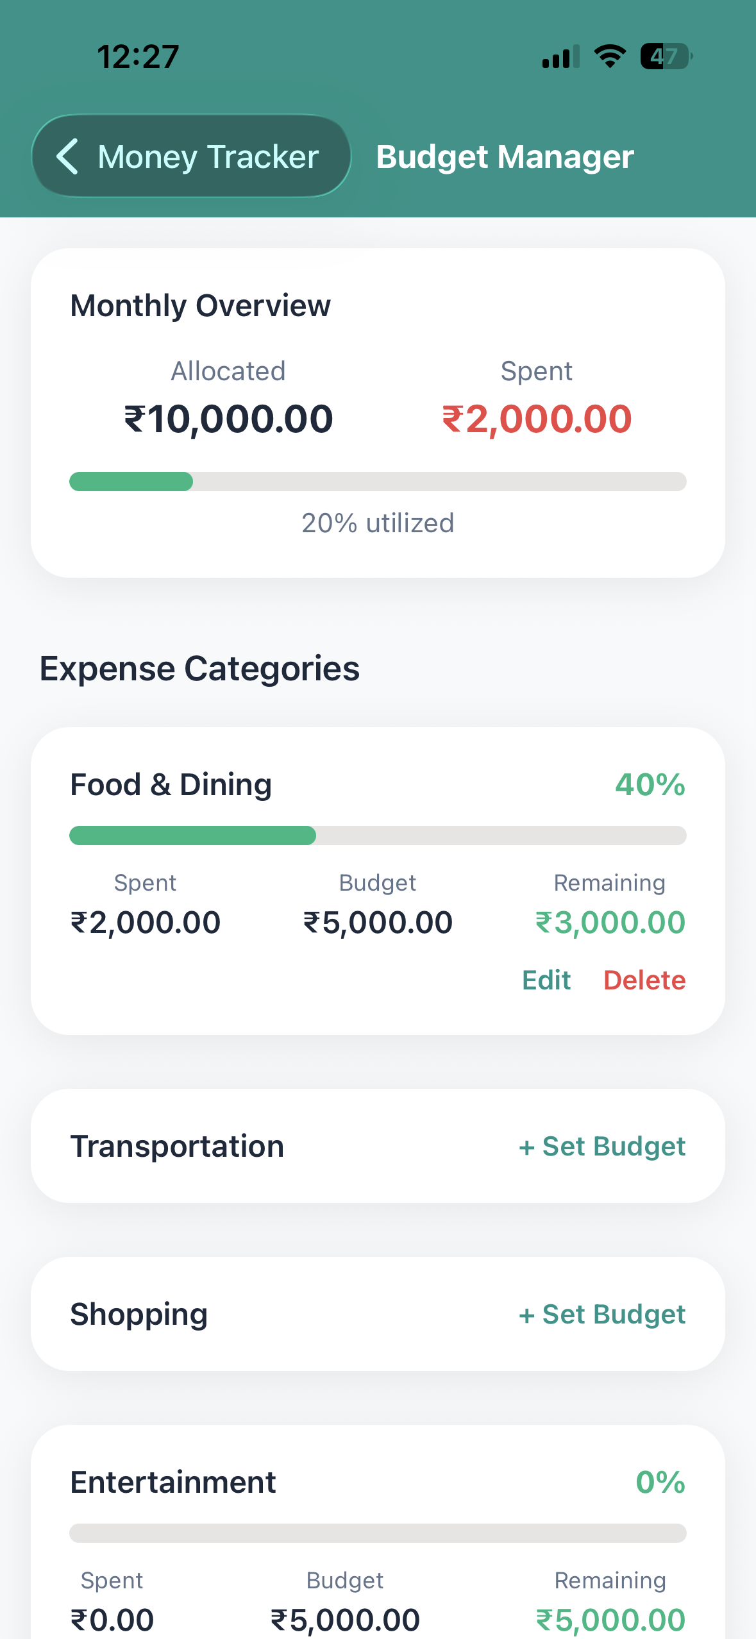Click the monthly overview progress bar
This screenshot has height=1639, width=756.
378,482
